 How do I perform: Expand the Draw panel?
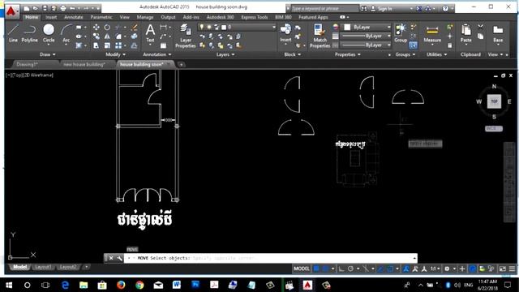point(47,54)
